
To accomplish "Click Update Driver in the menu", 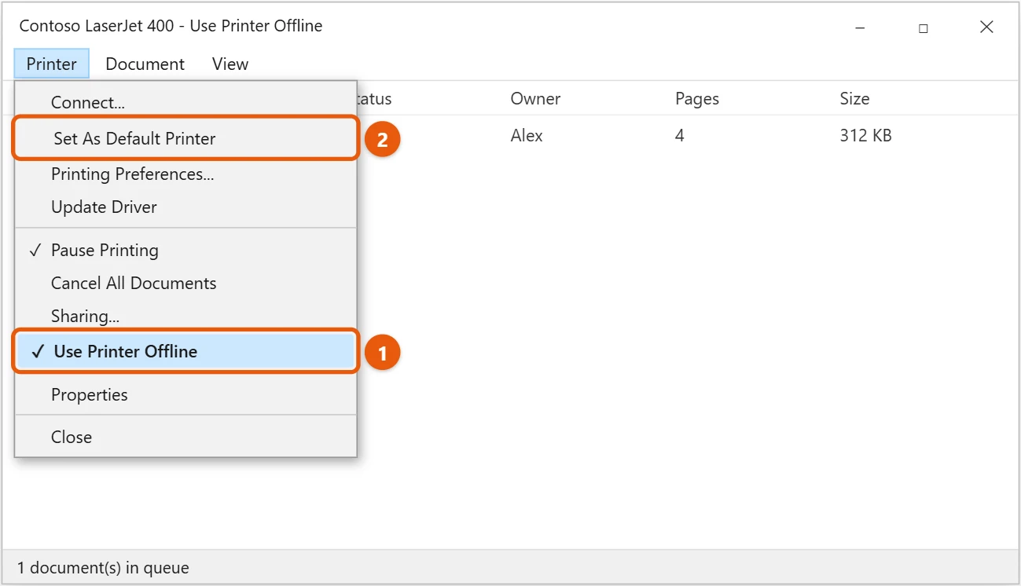I will (185, 207).
